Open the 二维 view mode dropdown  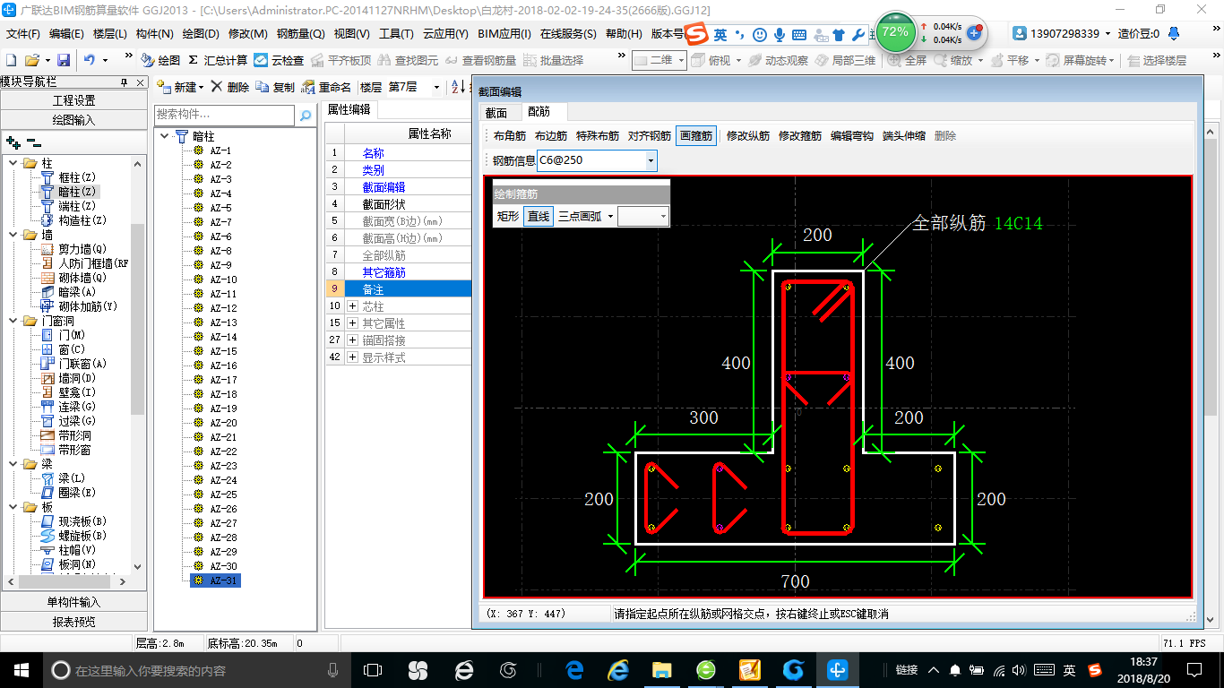(x=681, y=60)
